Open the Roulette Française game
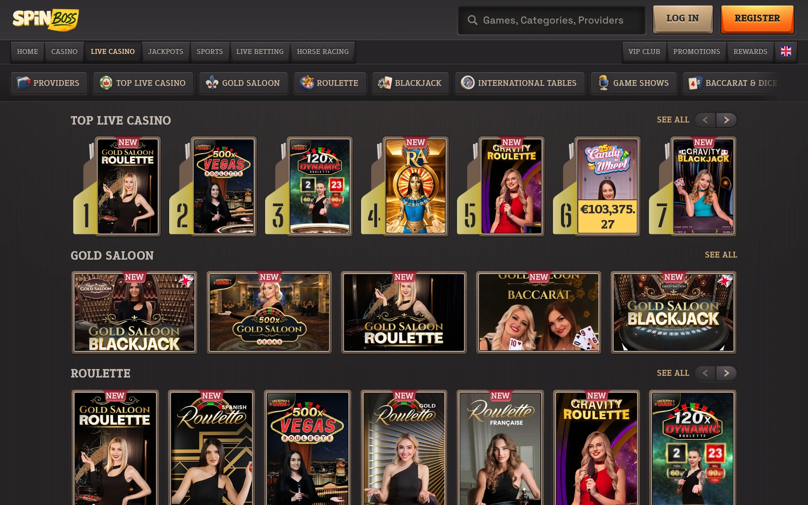This screenshot has width=808, height=505. [x=500, y=448]
